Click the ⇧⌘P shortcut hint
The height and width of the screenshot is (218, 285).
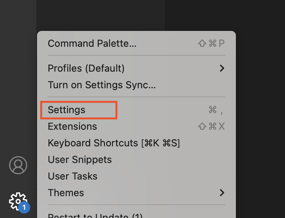click(x=211, y=43)
